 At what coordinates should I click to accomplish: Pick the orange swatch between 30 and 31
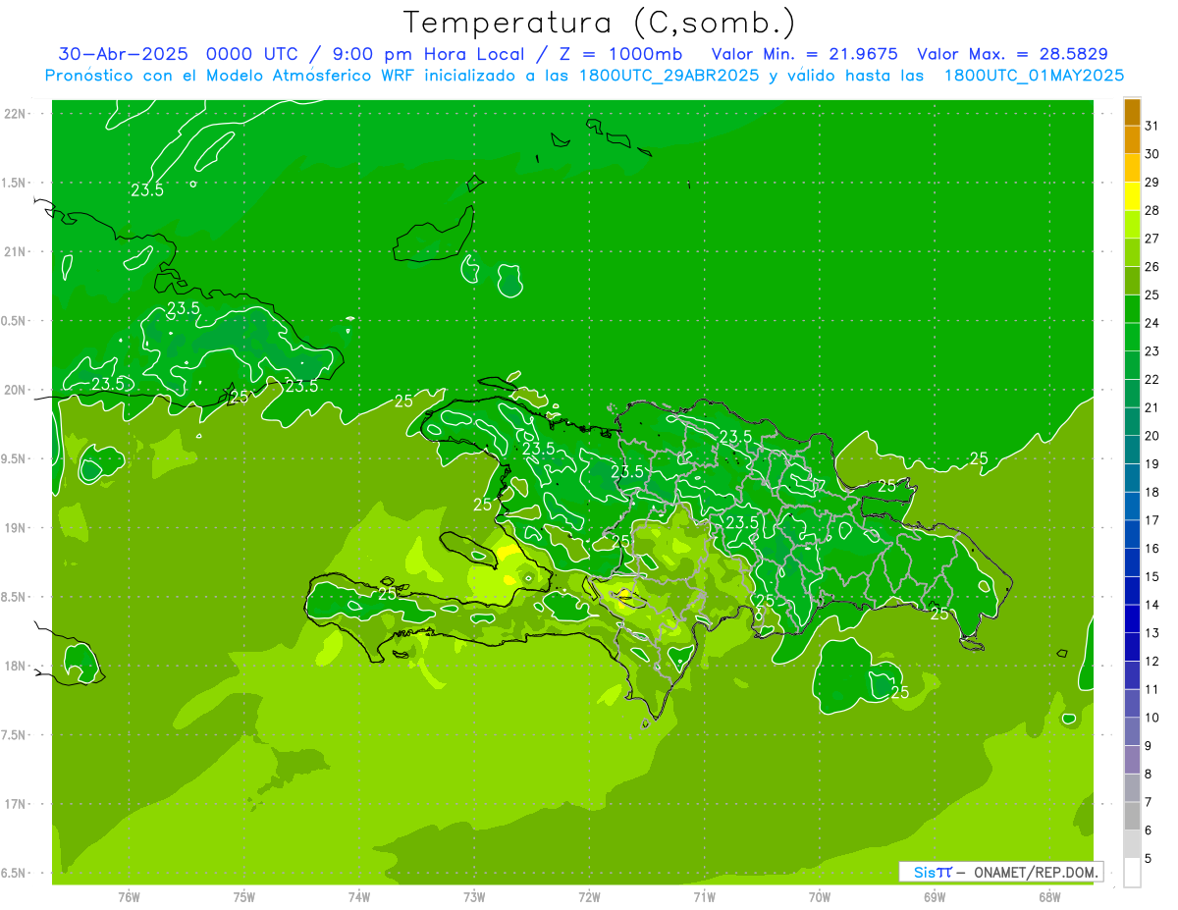[1132, 140]
